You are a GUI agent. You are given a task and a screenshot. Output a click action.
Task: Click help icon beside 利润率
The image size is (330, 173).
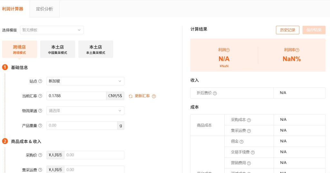point(297,50)
